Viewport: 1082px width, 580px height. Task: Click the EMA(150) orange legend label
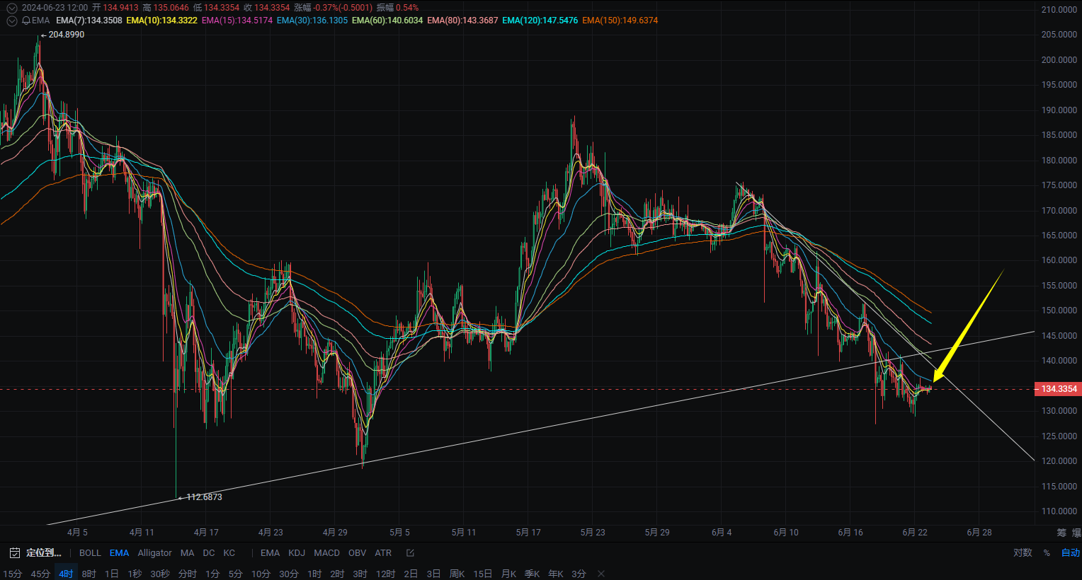point(620,21)
